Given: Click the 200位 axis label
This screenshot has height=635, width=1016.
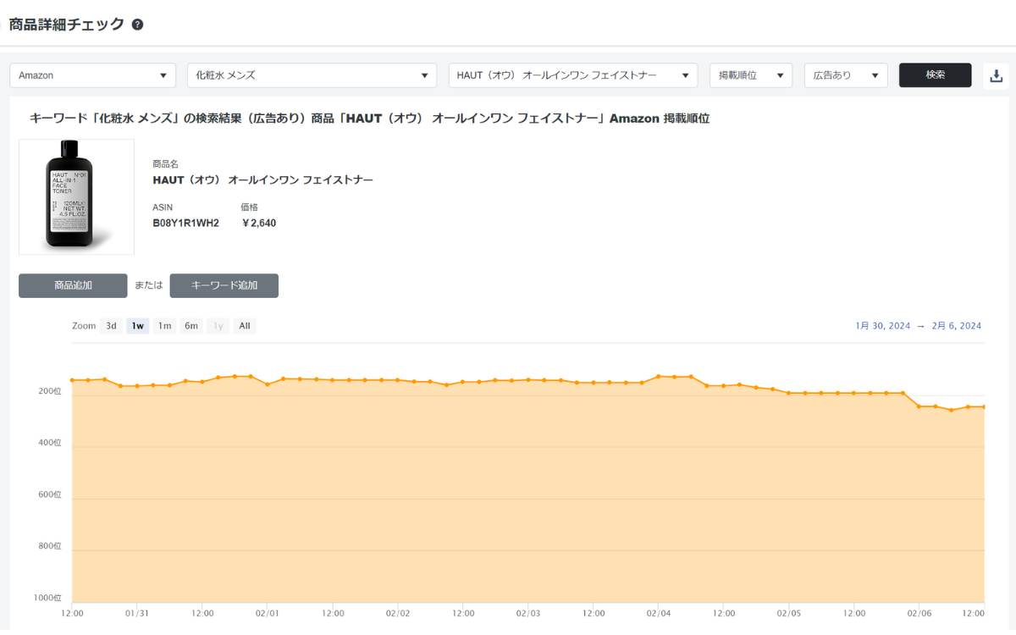Looking at the screenshot, I should pos(49,392).
